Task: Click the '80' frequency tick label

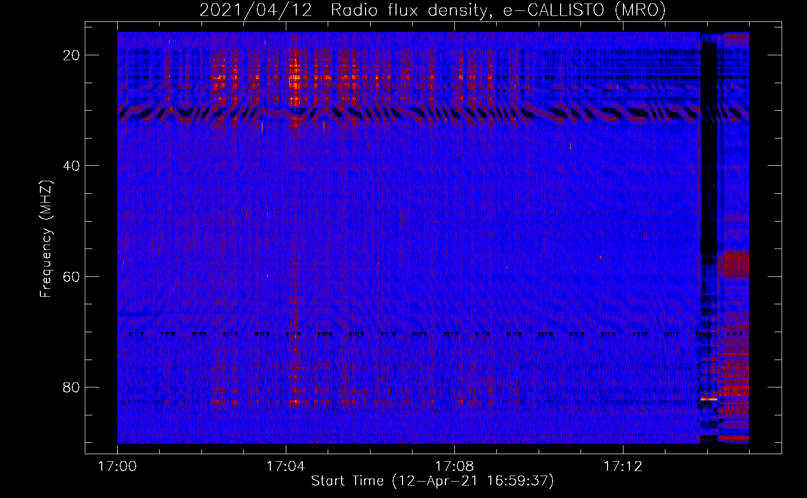Action: pos(72,387)
